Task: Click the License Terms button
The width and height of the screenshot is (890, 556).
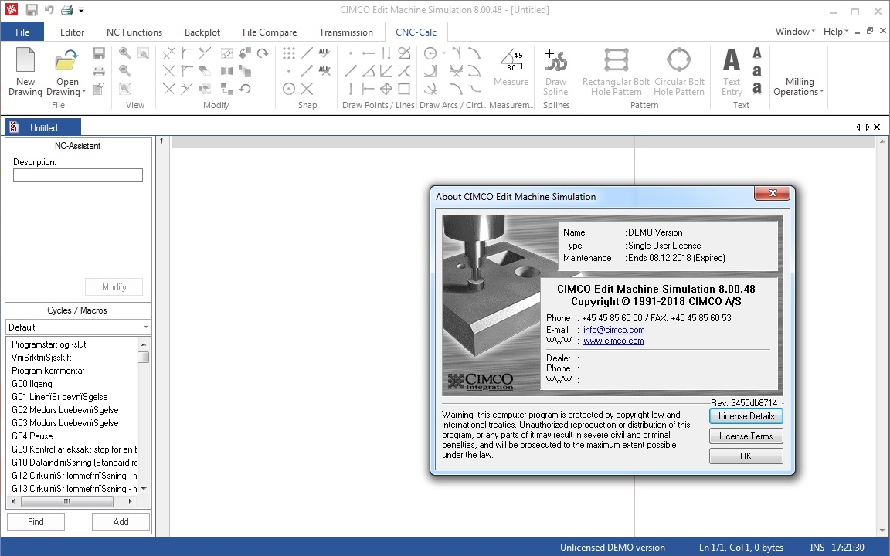Action: pos(746,436)
